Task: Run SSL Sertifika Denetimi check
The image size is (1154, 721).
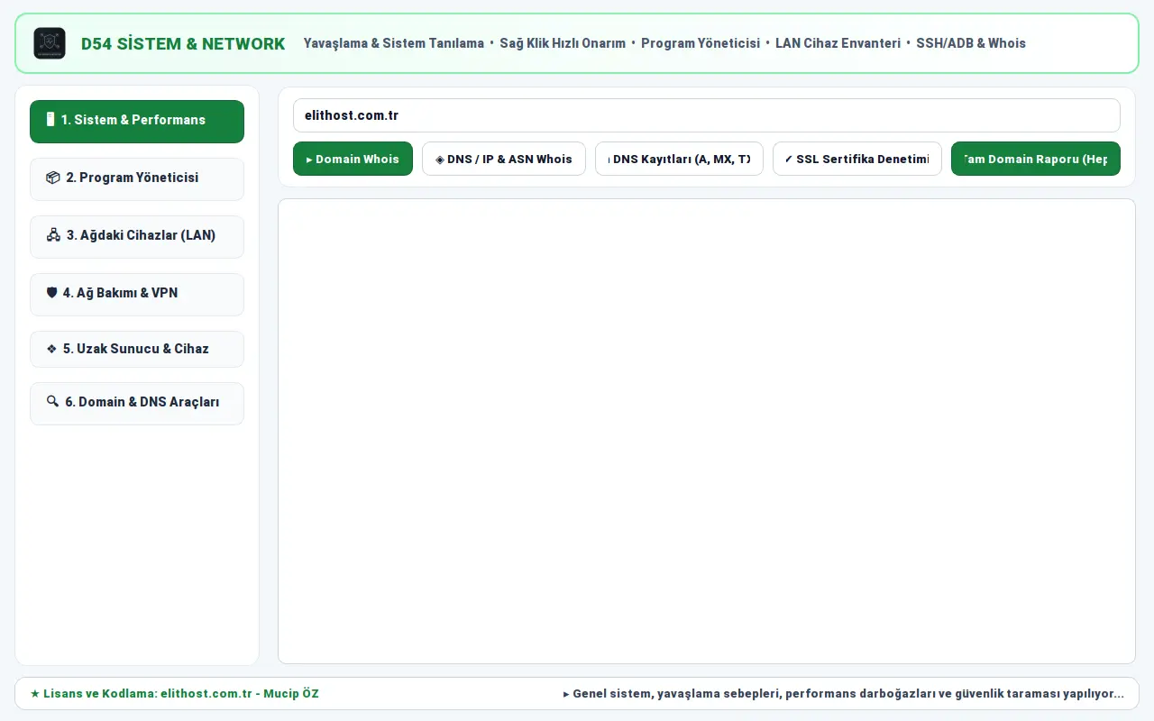Action: 857,159
